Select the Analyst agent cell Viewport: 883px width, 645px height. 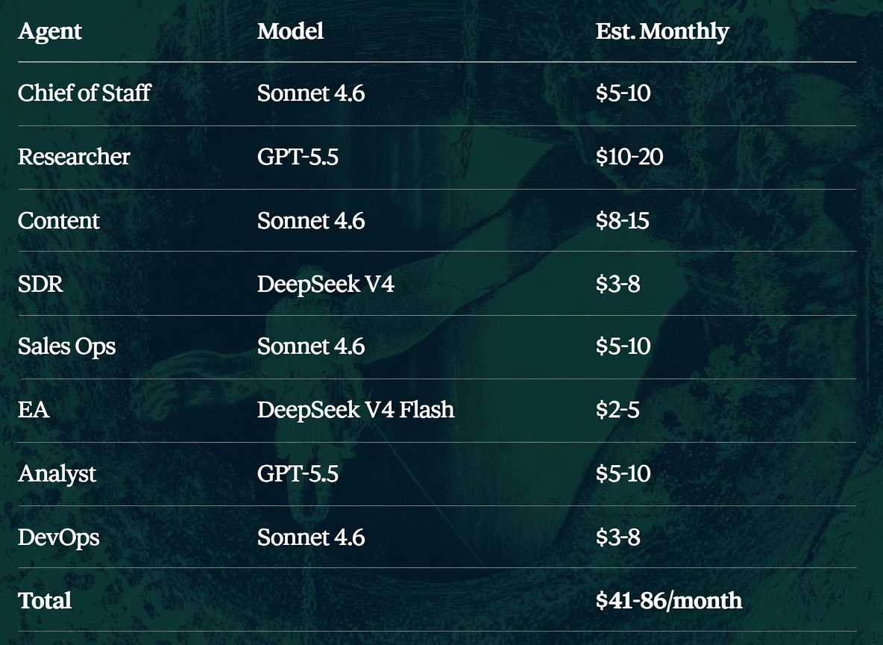tap(57, 473)
